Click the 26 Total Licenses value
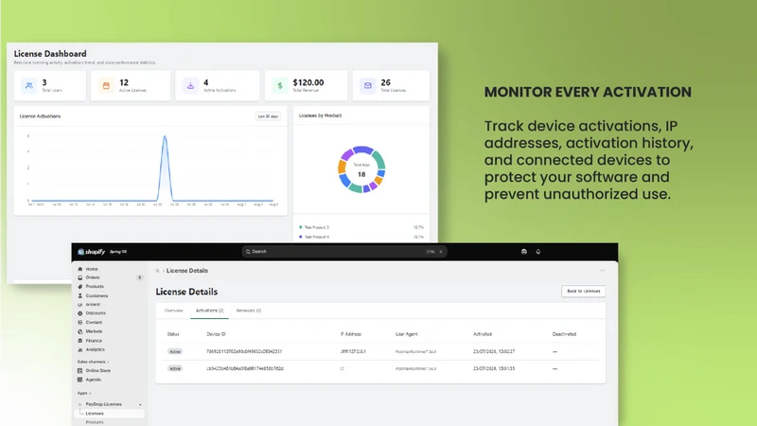Screen dimensions: 757x426 tap(386, 82)
